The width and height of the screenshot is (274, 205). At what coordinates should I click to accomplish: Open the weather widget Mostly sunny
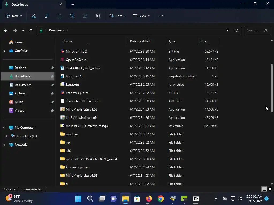[x=19, y=199]
